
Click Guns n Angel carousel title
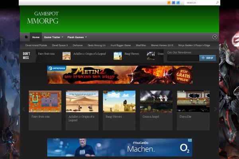(x=151, y=116)
